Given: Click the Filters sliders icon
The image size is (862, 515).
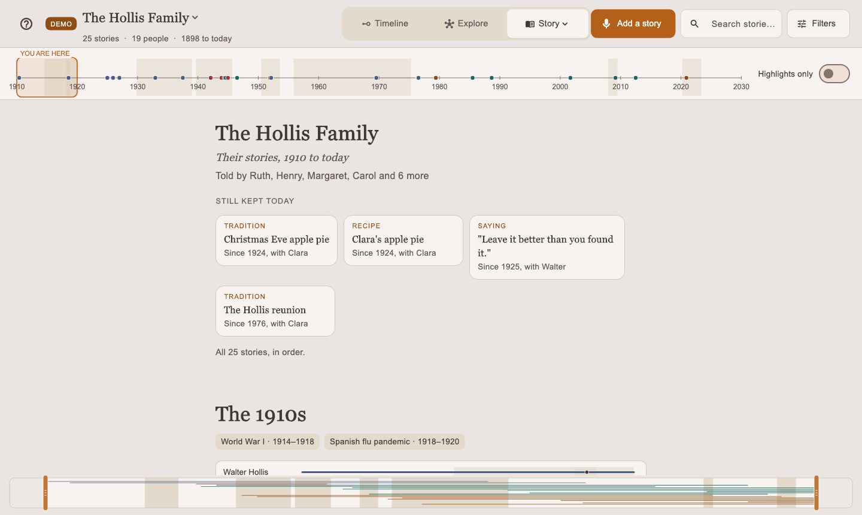Looking at the screenshot, I should pyautogui.click(x=802, y=24).
